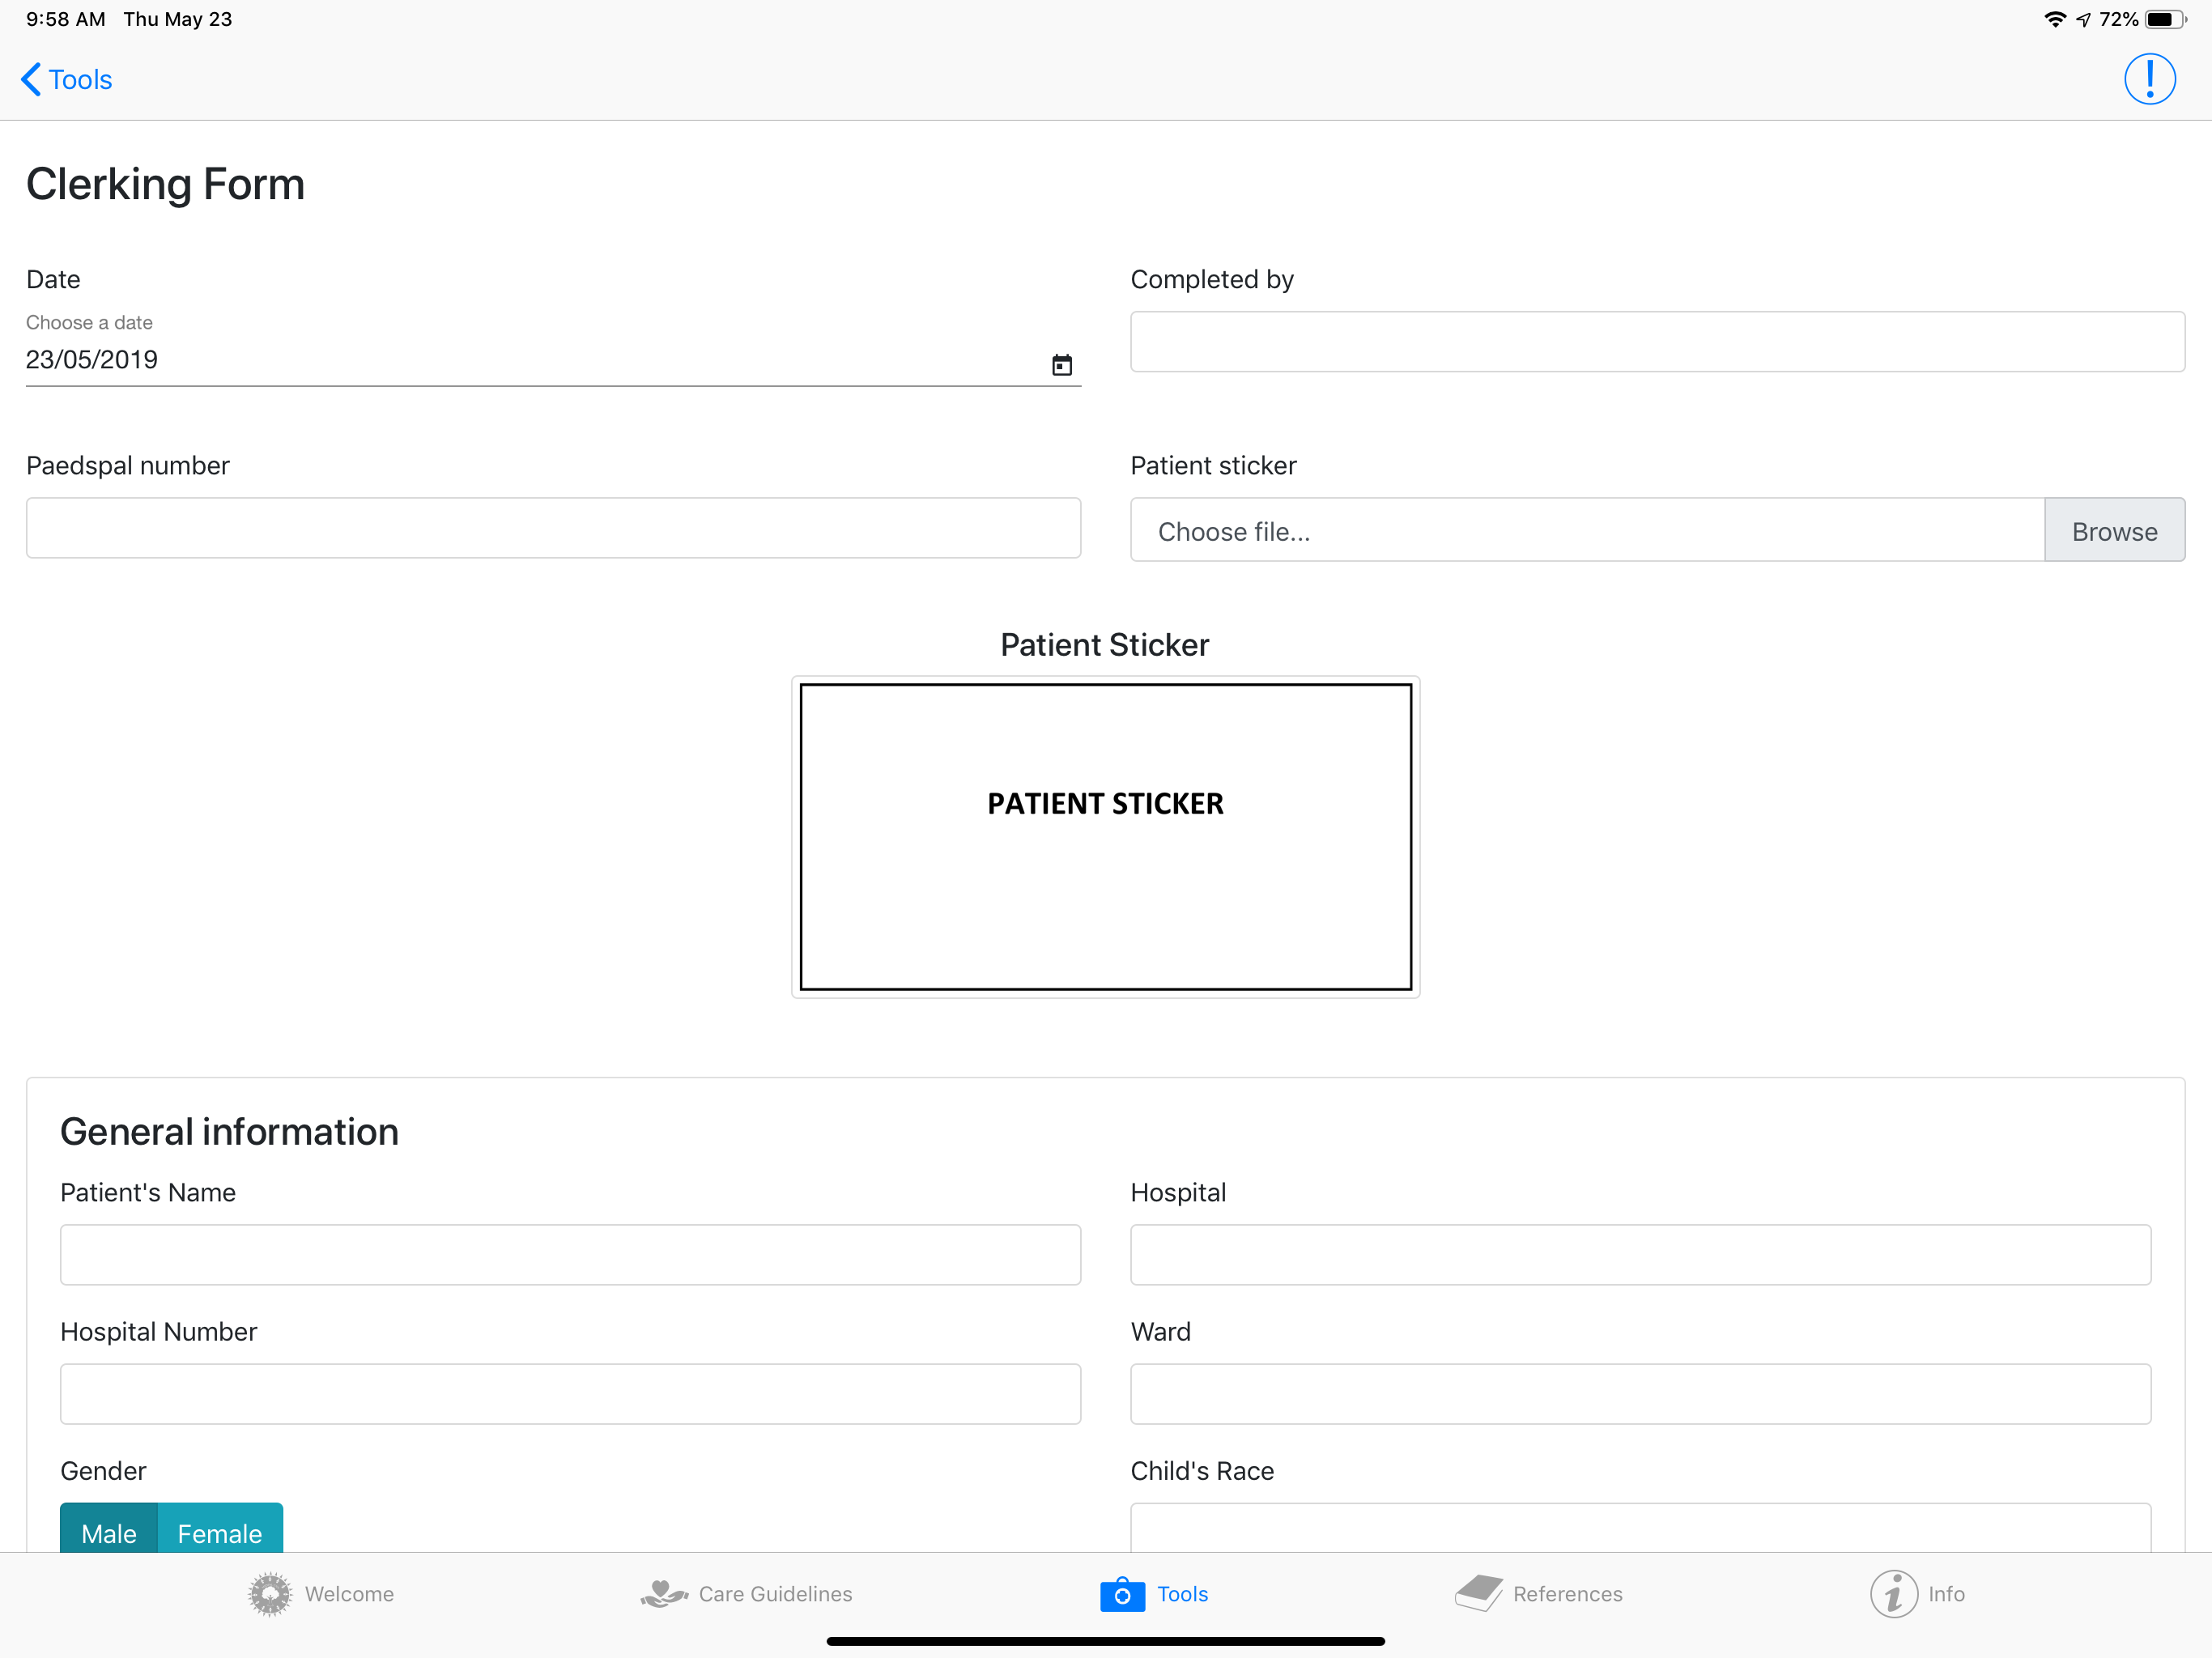Tap the PATIENT STICKER placeholder image
Screen dimensions: 2212x1658
point(1105,837)
